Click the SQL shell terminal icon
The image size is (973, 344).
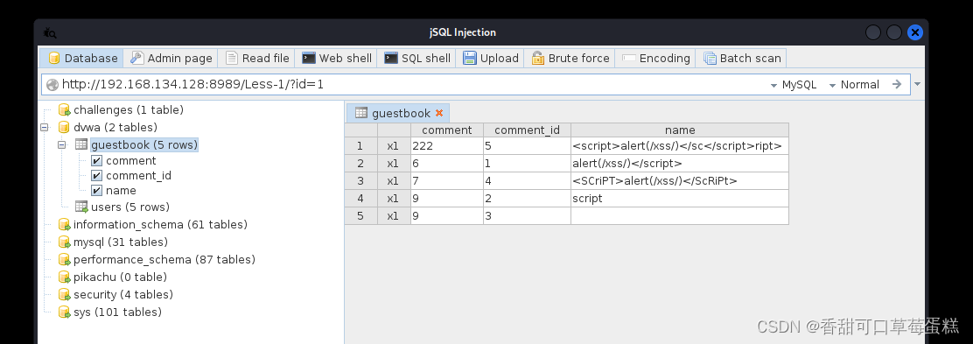(x=391, y=59)
